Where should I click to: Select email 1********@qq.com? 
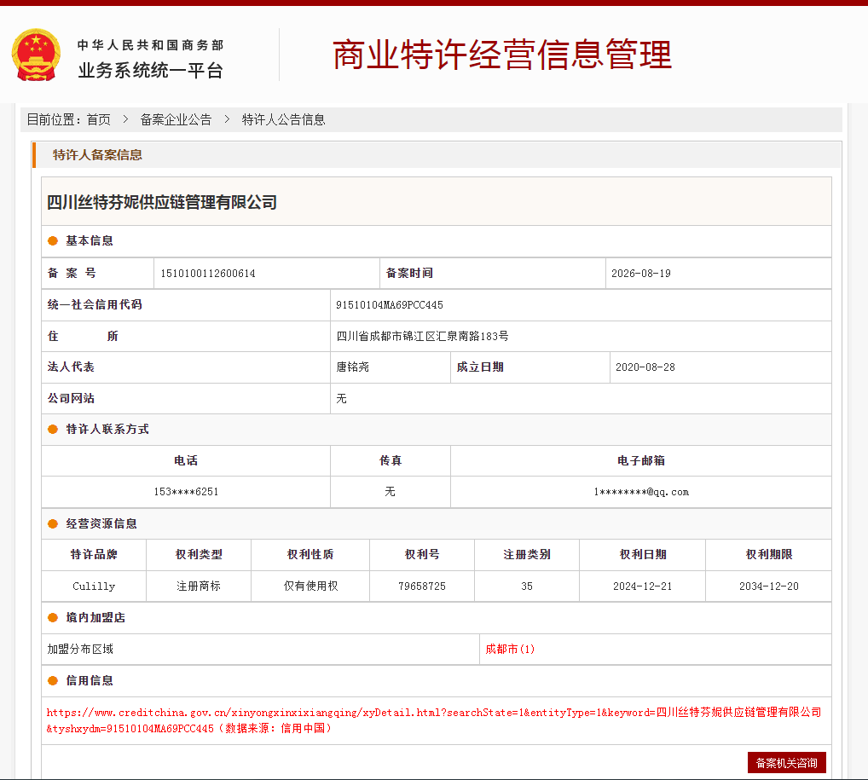641,492
